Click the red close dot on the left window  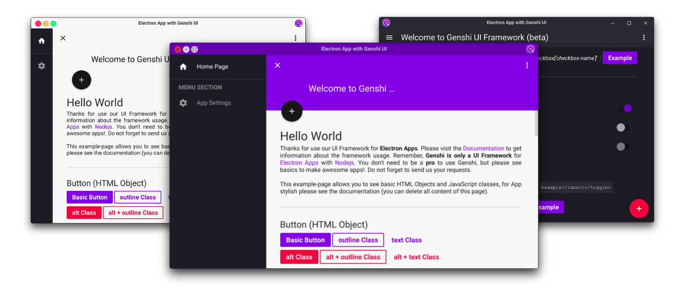click(x=38, y=24)
